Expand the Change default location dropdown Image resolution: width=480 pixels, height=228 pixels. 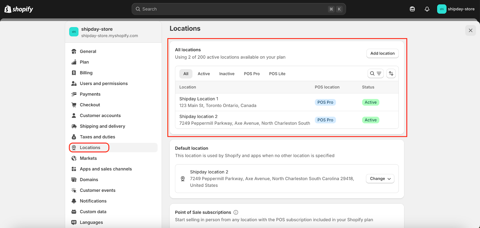380,179
